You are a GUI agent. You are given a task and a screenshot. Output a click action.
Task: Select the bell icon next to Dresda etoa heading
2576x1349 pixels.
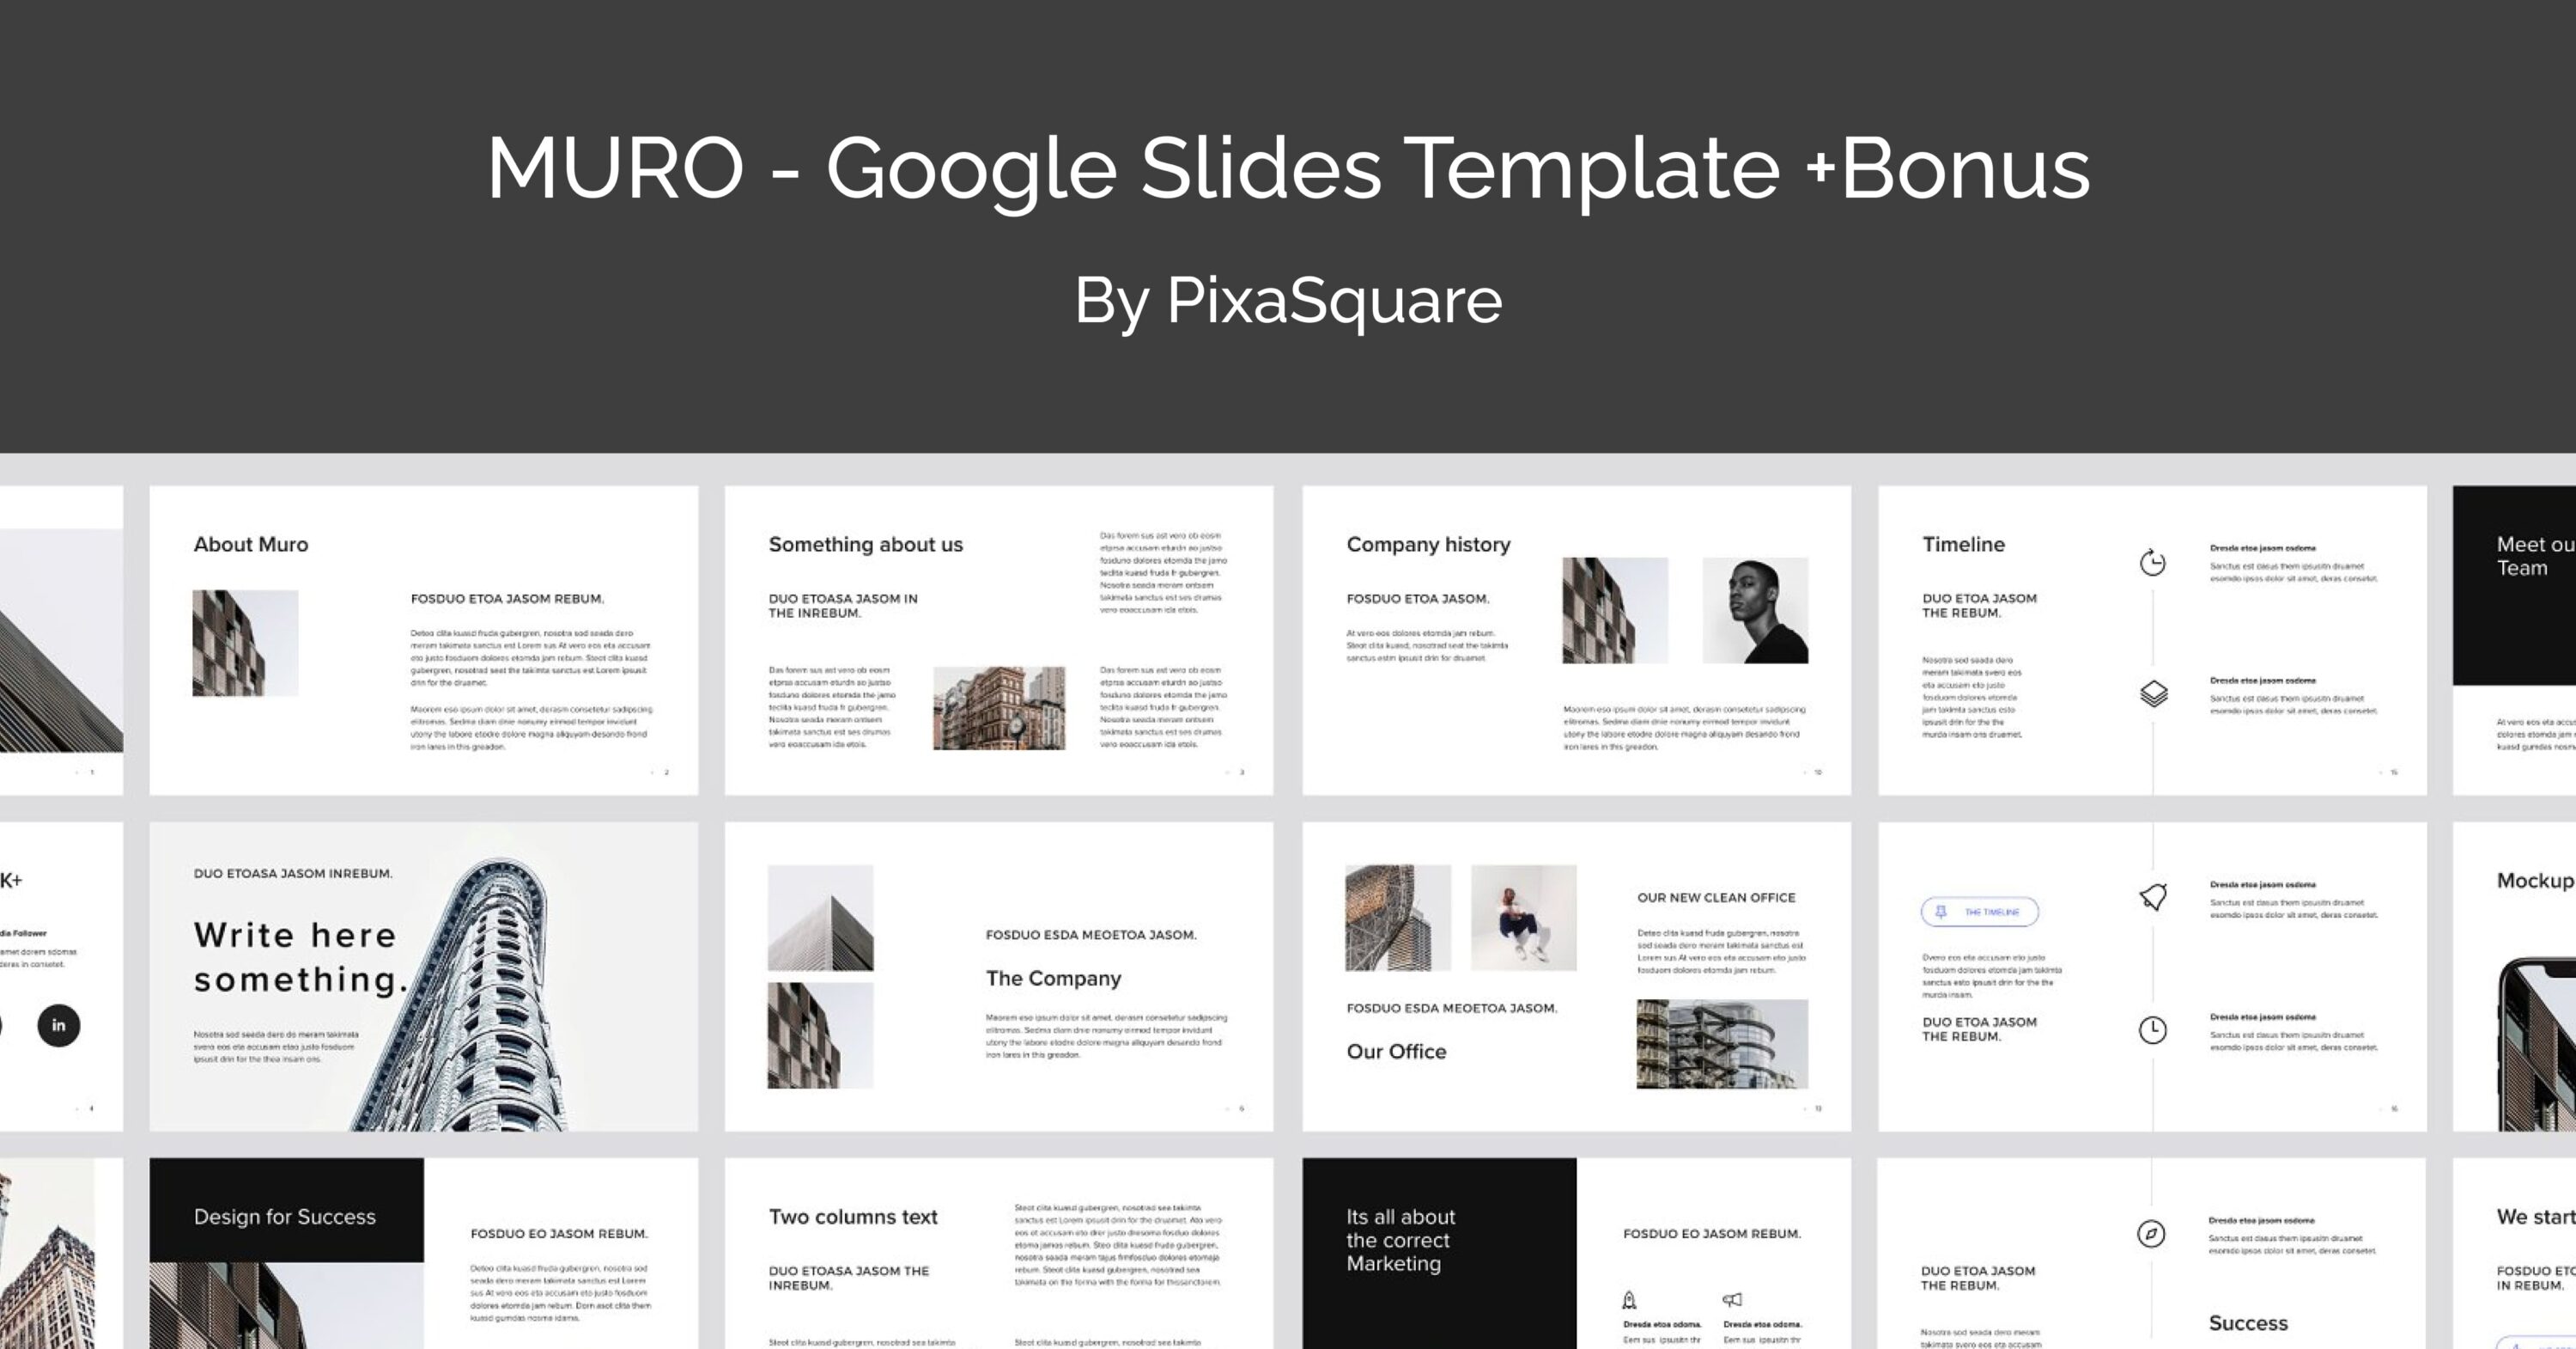tap(2152, 898)
